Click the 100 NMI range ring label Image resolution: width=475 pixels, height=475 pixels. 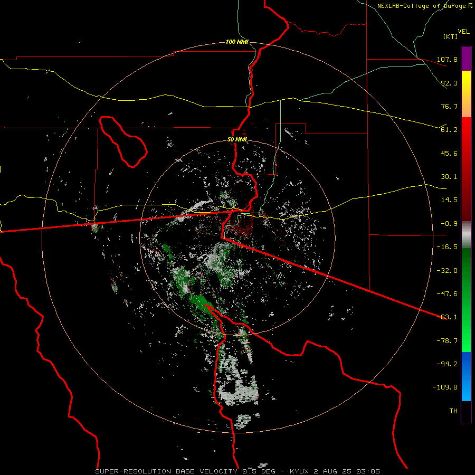coord(237,42)
